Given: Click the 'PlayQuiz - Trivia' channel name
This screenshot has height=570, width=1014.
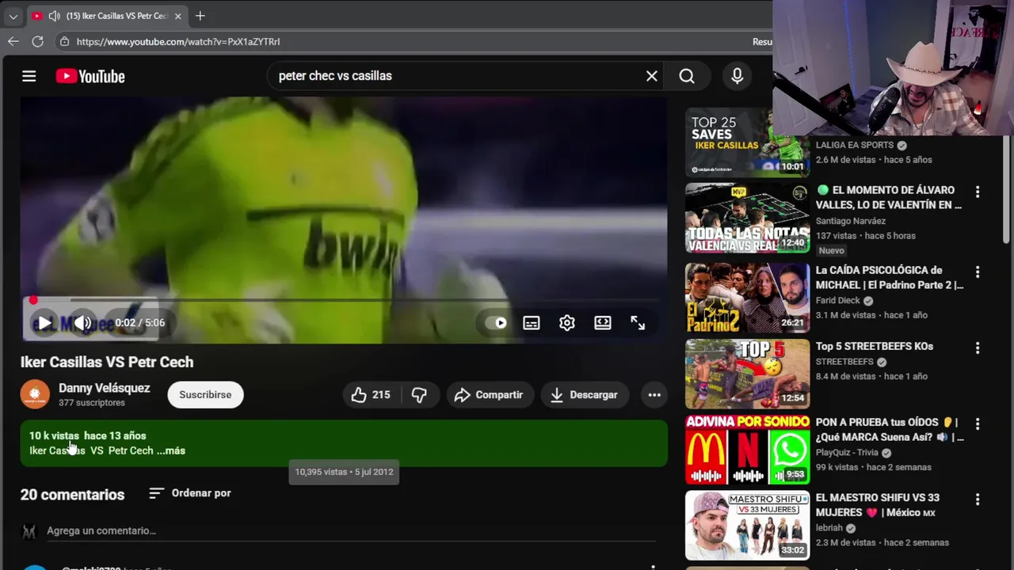Looking at the screenshot, I should pos(847,452).
